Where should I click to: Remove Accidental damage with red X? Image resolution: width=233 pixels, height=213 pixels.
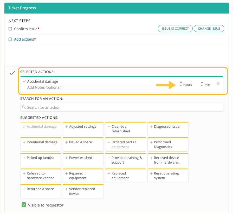tap(218, 83)
